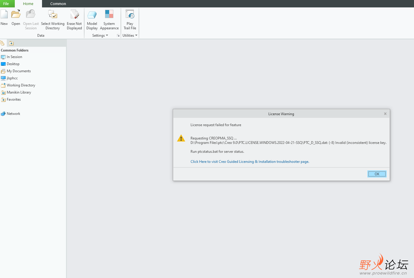Open the System Appearance settings

109,20
